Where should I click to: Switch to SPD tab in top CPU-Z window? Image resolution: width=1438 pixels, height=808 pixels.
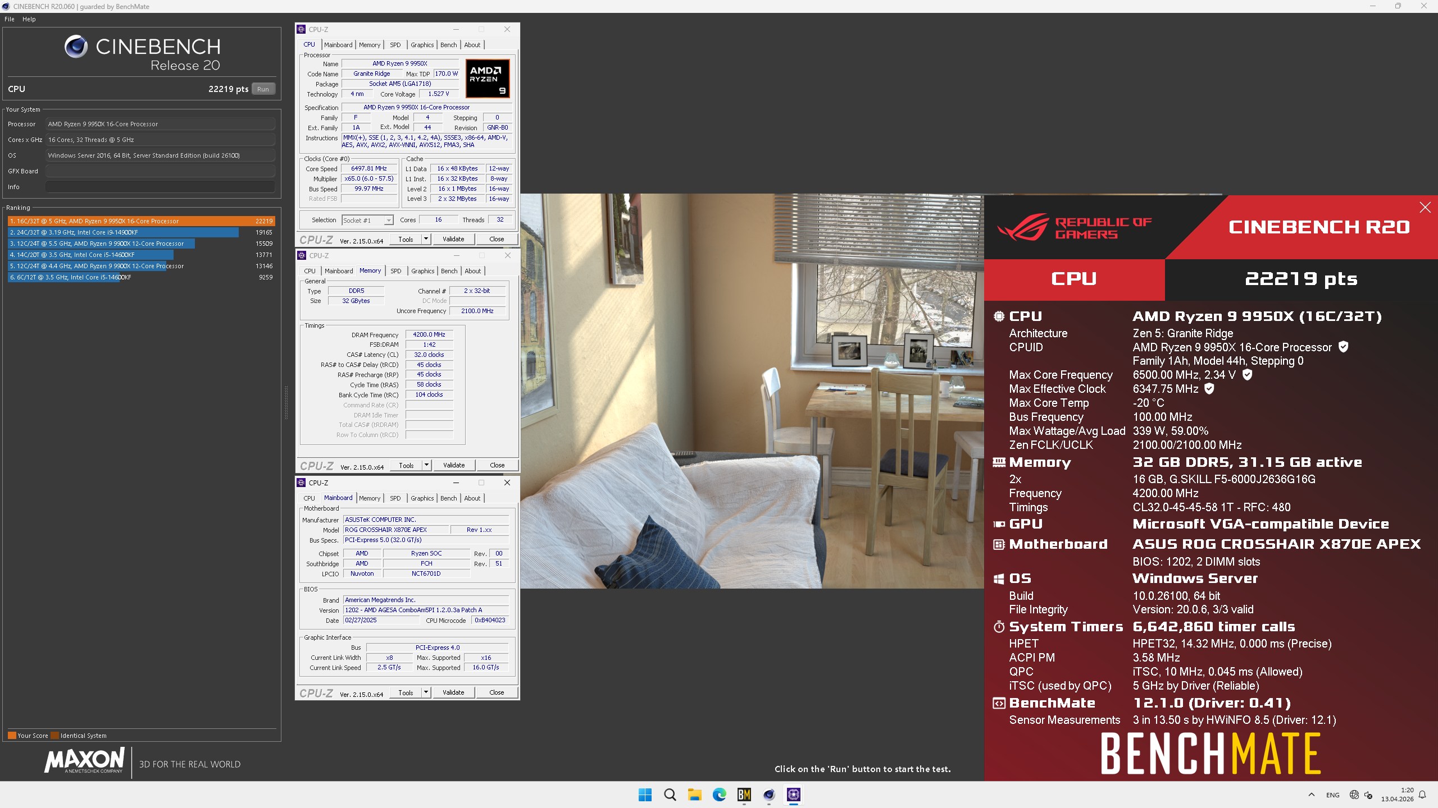[395, 45]
